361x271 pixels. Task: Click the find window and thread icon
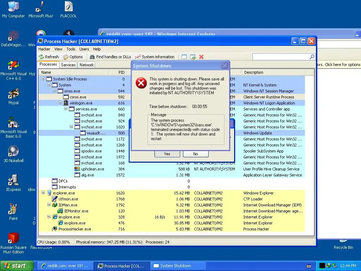click(193, 57)
